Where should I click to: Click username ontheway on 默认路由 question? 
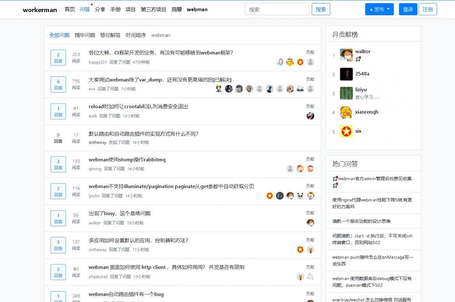tap(98, 142)
